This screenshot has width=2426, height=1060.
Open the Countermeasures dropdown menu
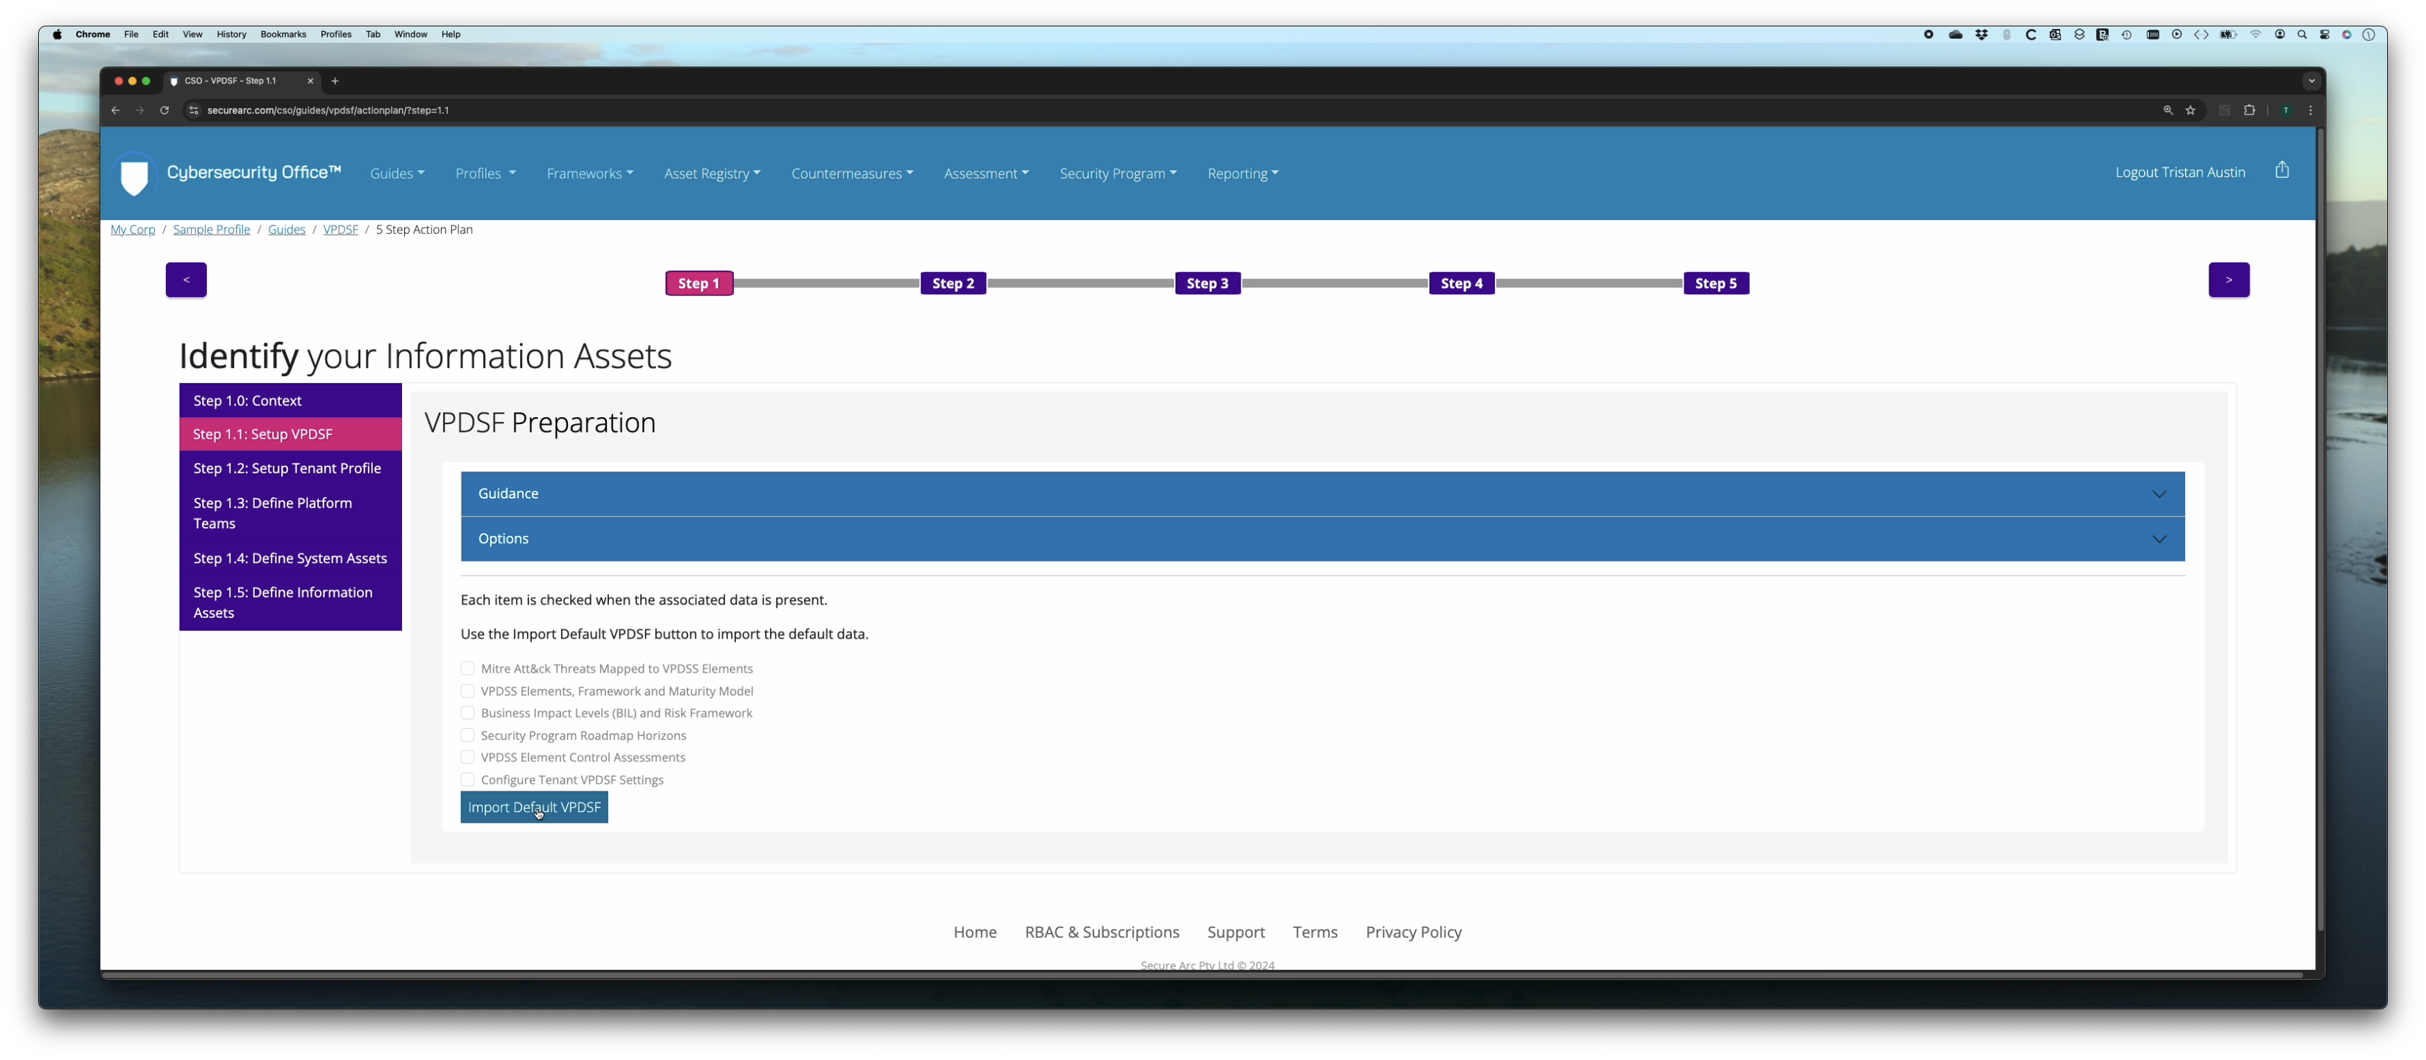click(853, 174)
